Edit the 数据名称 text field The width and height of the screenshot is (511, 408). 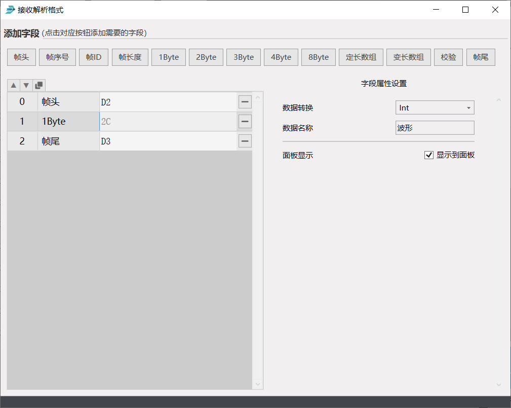coord(435,128)
